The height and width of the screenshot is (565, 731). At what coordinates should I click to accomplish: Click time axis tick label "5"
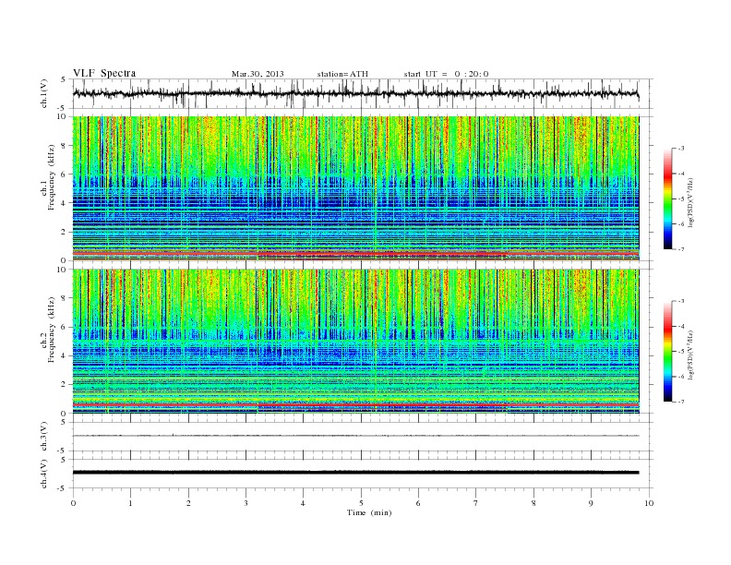point(361,503)
